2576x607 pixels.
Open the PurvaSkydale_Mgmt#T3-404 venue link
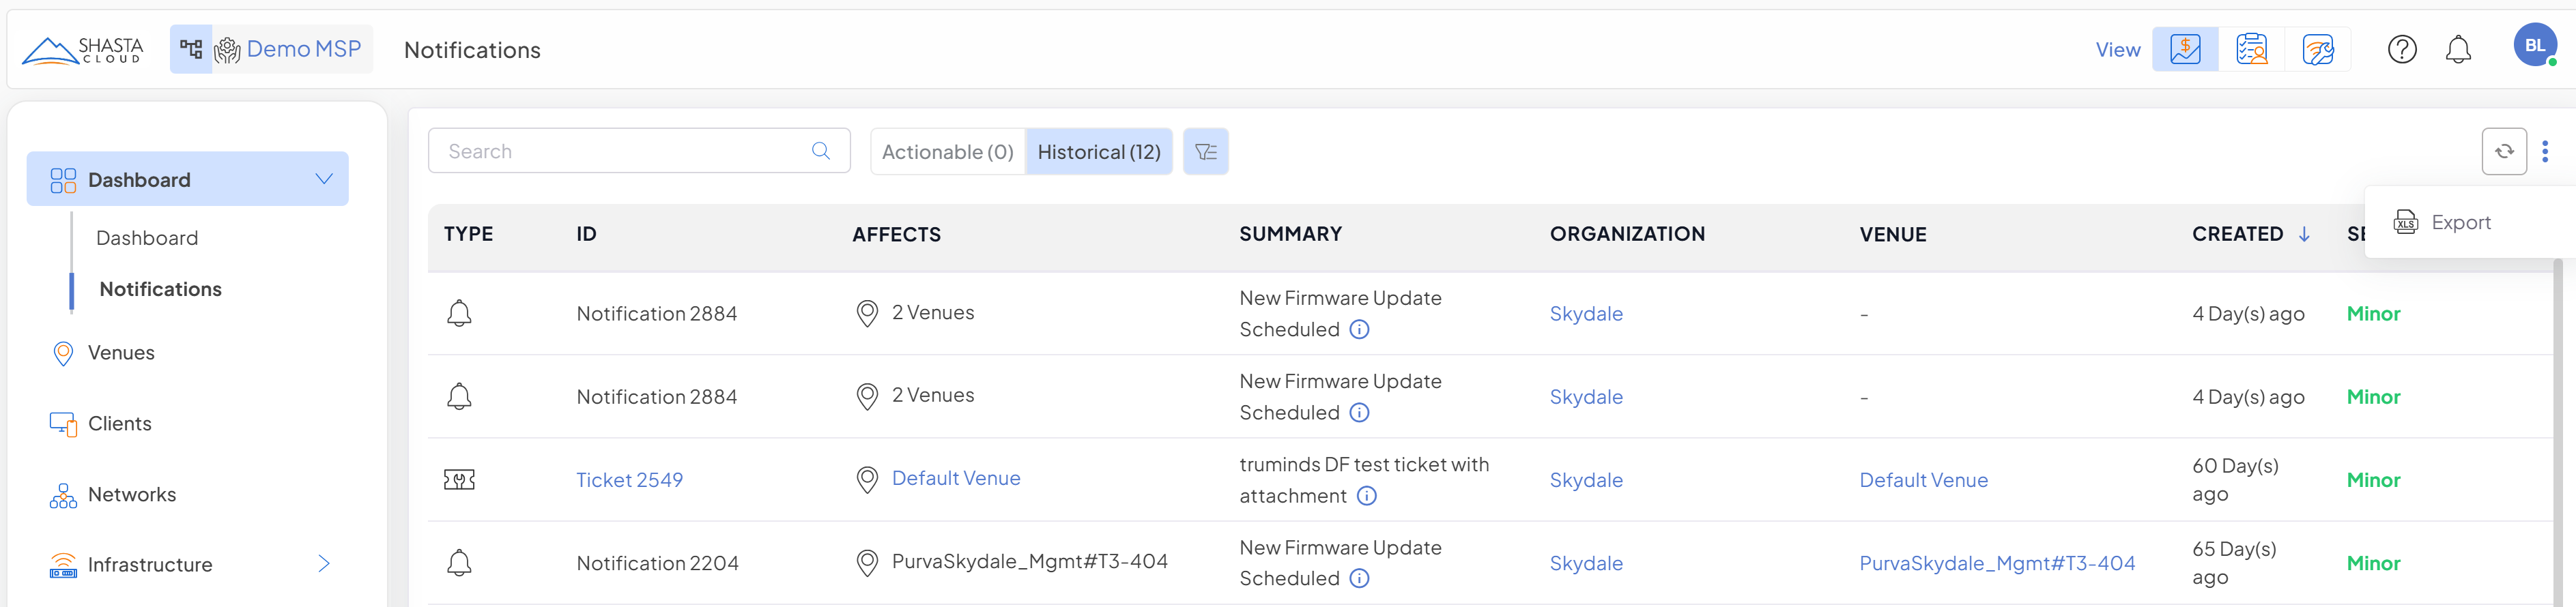coord(1996,563)
